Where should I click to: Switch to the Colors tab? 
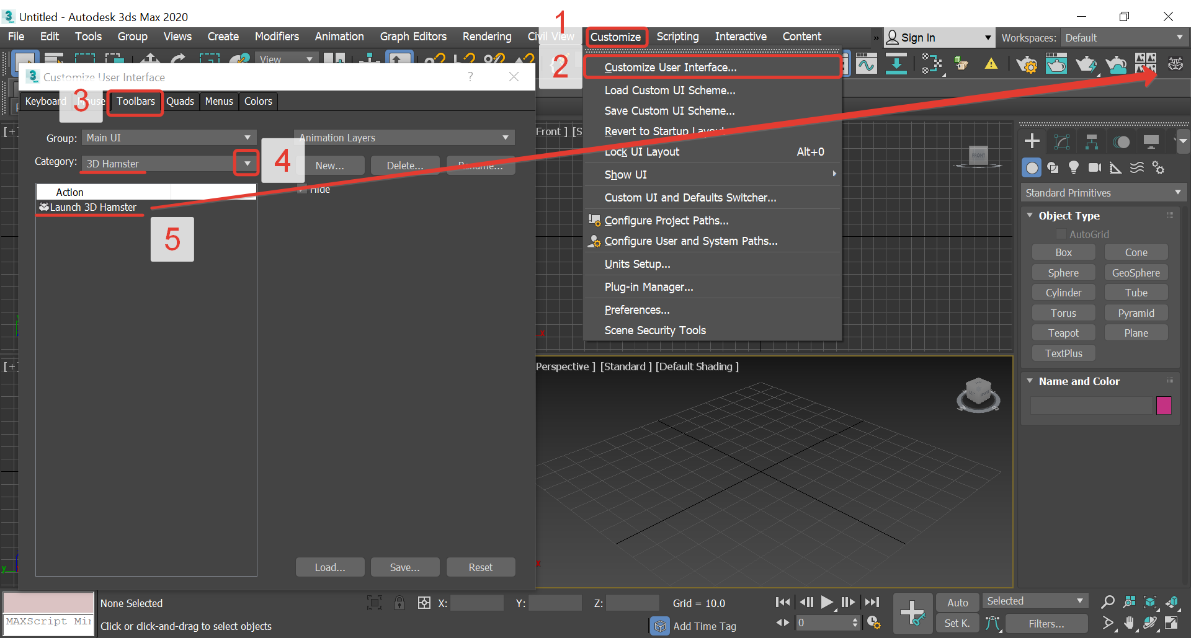pyautogui.click(x=258, y=101)
